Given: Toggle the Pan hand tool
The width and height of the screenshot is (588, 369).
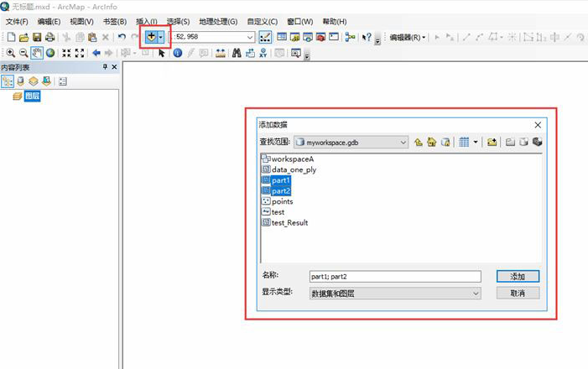Looking at the screenshot, I should (x=37, y=53).
